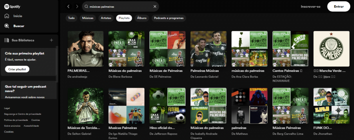Click 'Crie sua primeira playlist' heading

(x=25, y=53)
